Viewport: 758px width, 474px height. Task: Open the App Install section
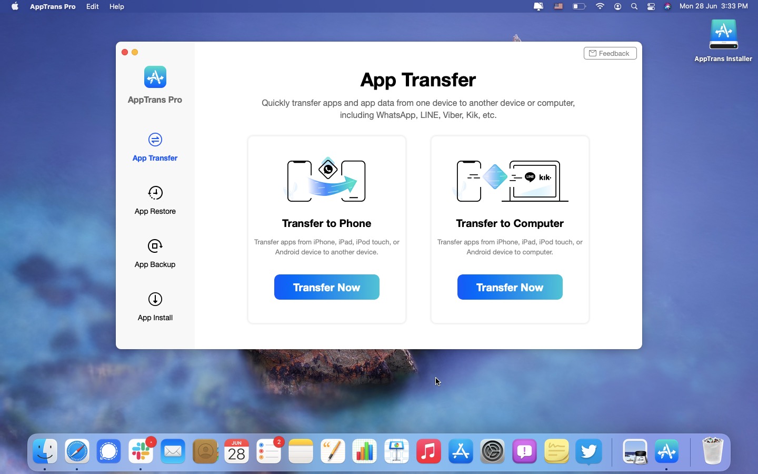(155, 307)
